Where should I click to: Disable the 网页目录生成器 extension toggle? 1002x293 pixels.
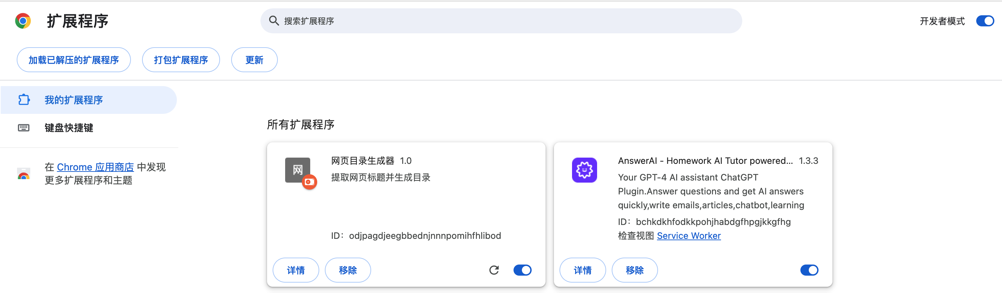pos(522,270)
